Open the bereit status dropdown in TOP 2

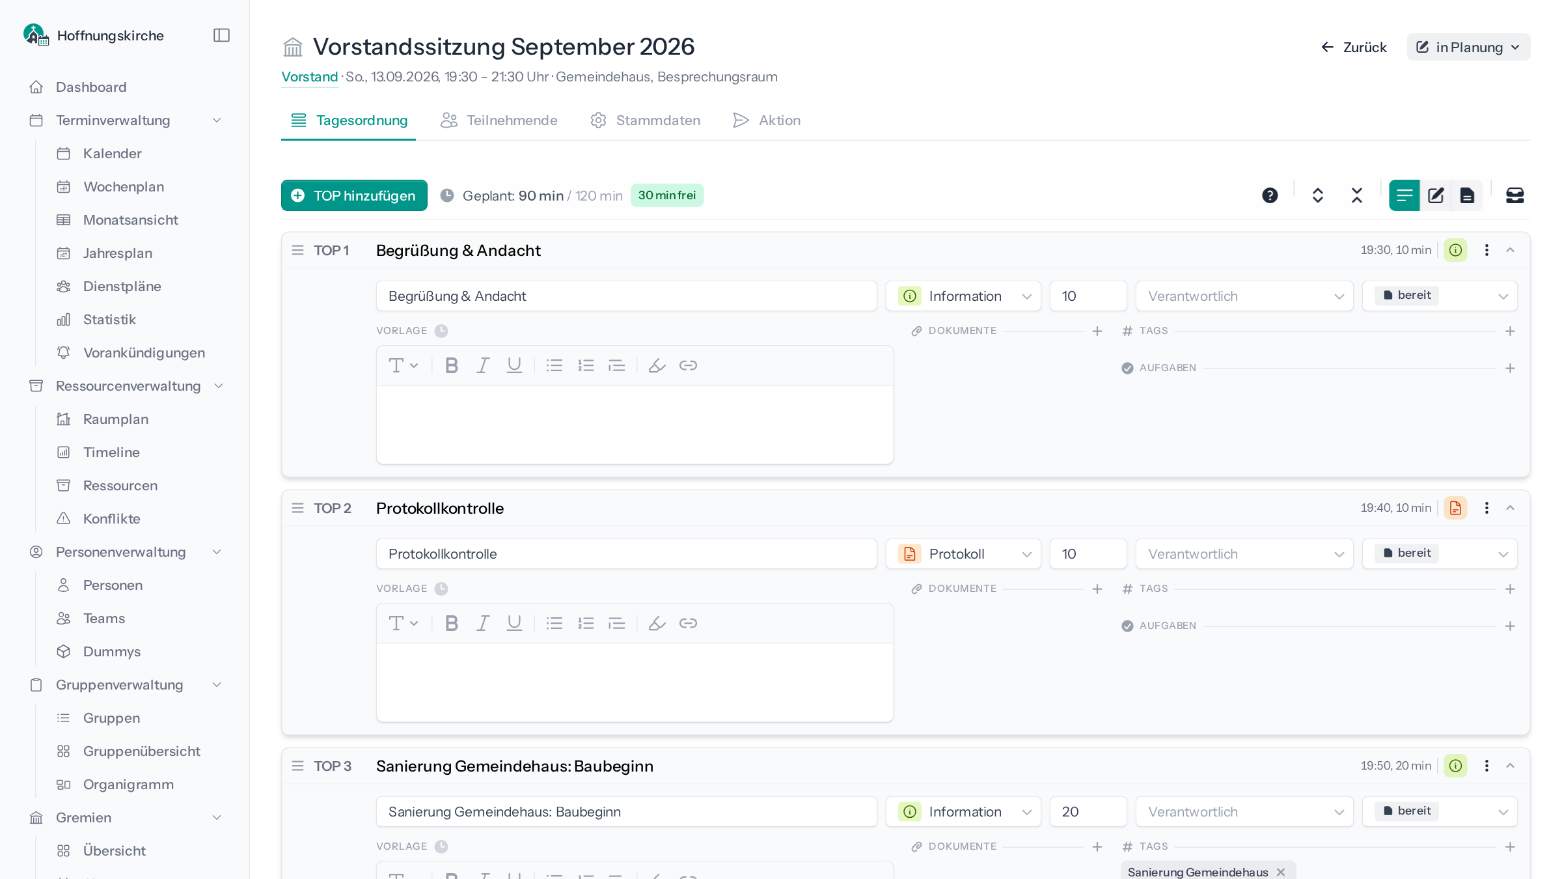click(1440, 554)
